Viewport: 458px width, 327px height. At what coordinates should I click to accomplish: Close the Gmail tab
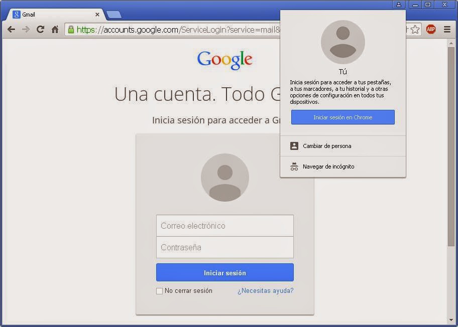(97, 15)
